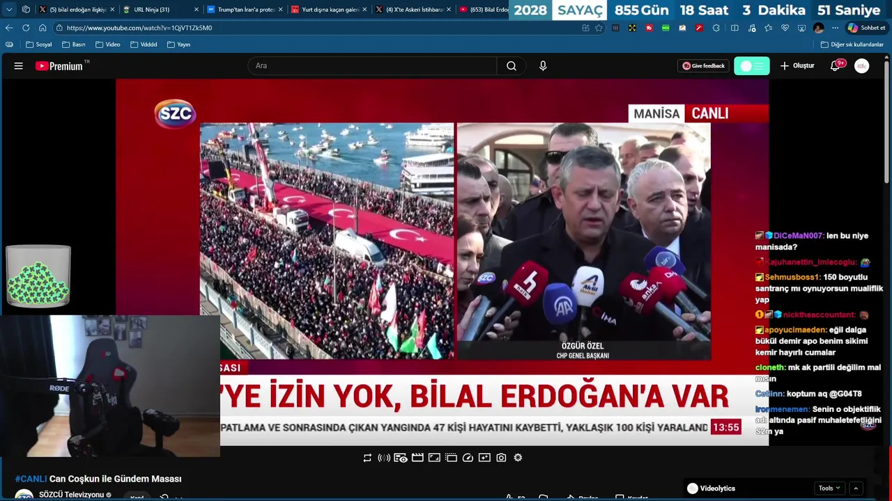Viewport: 892px width, 501px height.
Task: Open the favorites list star icon
Action: click(768, 28)
